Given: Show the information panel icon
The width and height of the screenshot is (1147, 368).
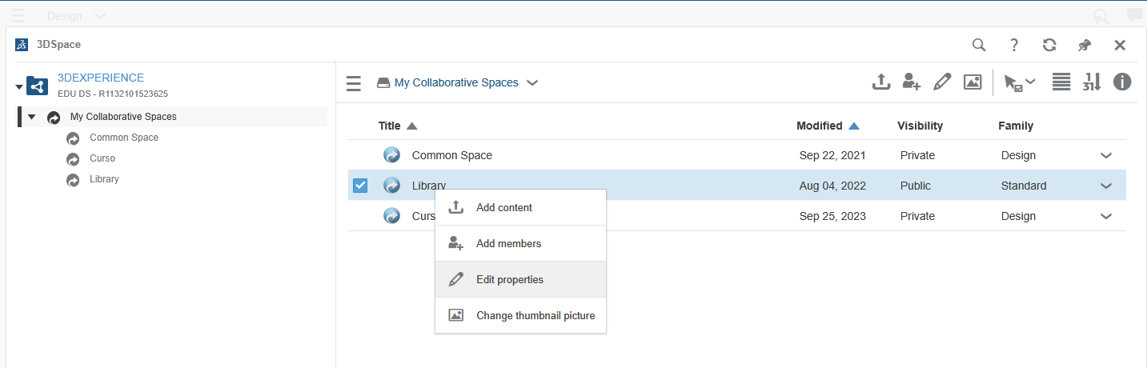Looking at the screenshot, I should [1122, 82].
